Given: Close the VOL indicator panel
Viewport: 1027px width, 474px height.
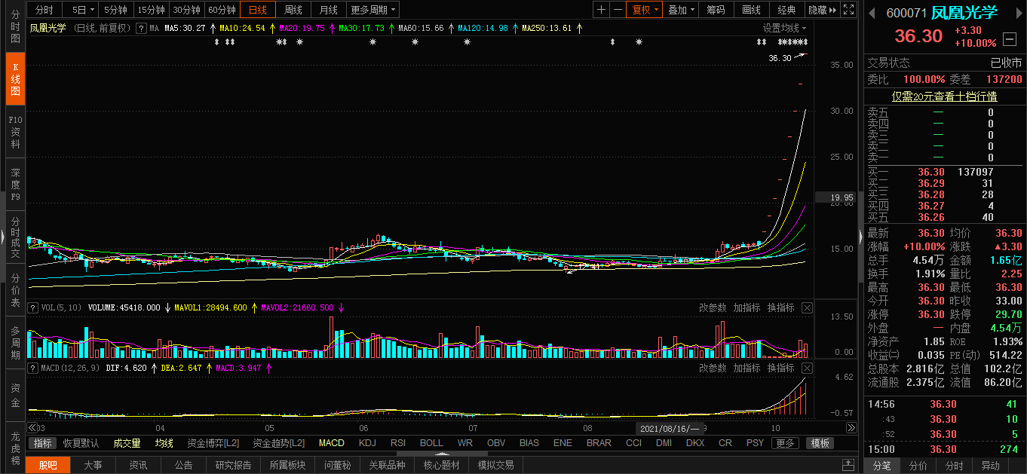Looking at the screenshot, I should pos(807,307).
